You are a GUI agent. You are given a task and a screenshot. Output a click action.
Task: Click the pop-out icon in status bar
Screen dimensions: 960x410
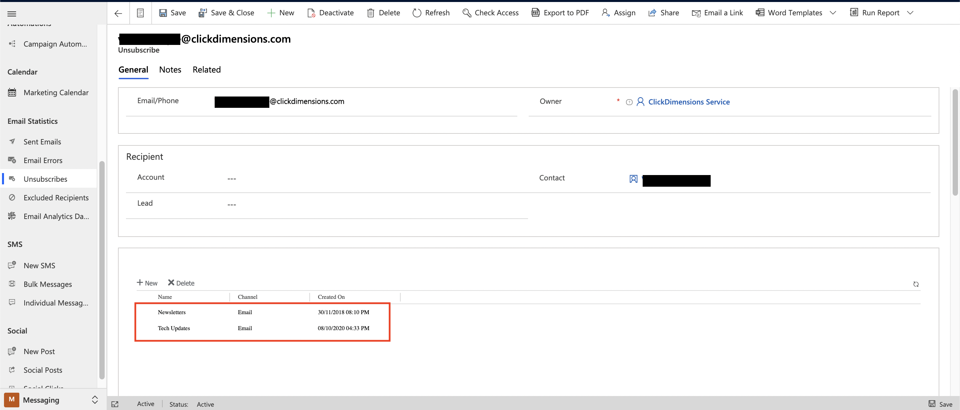(115, 404)
